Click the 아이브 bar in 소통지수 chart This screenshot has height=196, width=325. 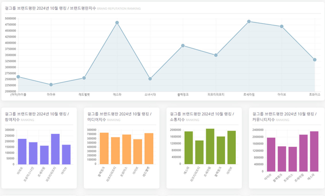(x=232, y=148)
